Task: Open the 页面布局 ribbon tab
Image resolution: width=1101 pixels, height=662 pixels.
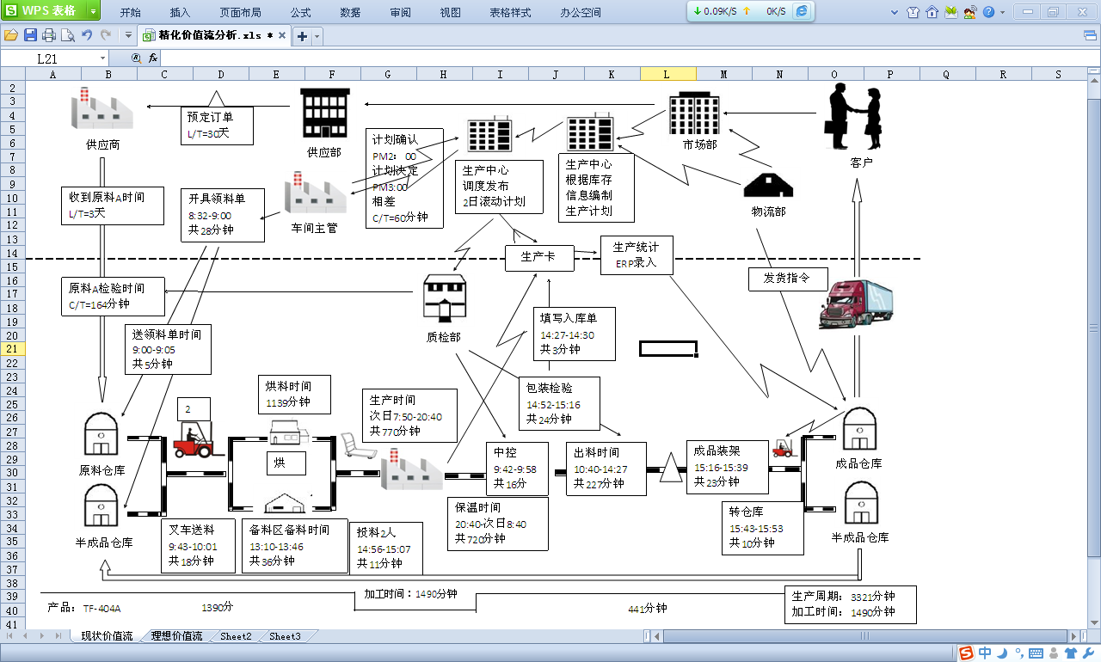Action: 240,13
